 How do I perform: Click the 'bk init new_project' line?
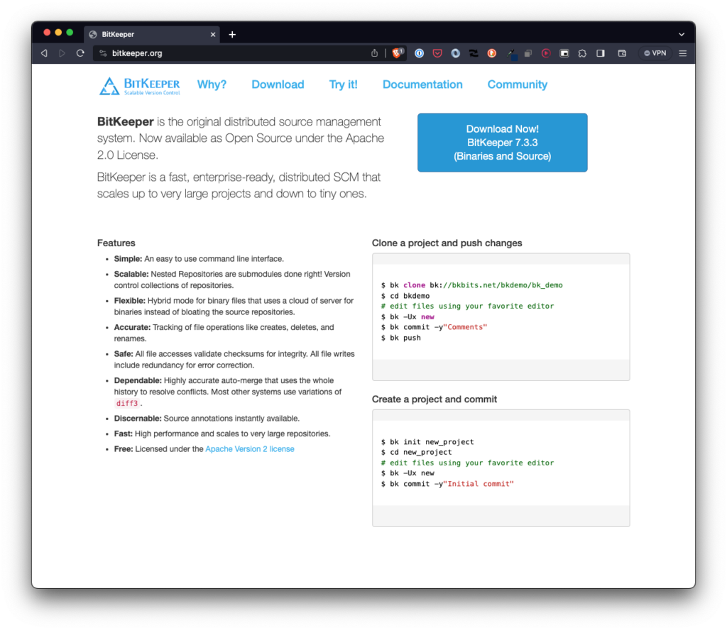427,442
